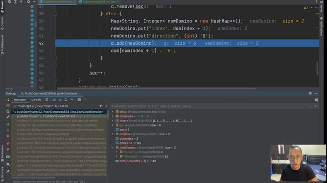
Task: Select the pushDominoes:15 PushDominoes838Test stack frame
Action: coord(59,116)
